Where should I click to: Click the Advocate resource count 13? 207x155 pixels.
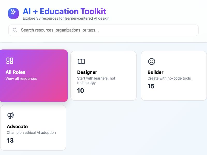pos(10,141)
